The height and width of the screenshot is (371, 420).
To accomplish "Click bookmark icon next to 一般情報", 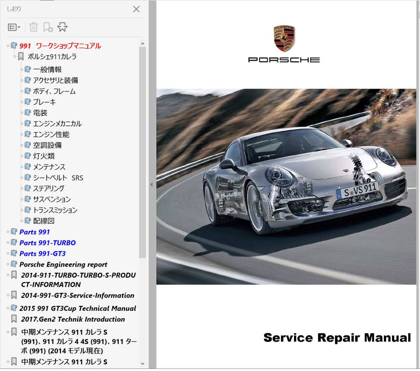I will [x=28, y=69].
